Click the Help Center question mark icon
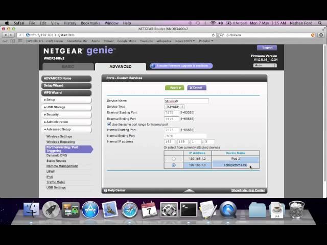The image size is (327, 245). point(105,190)
